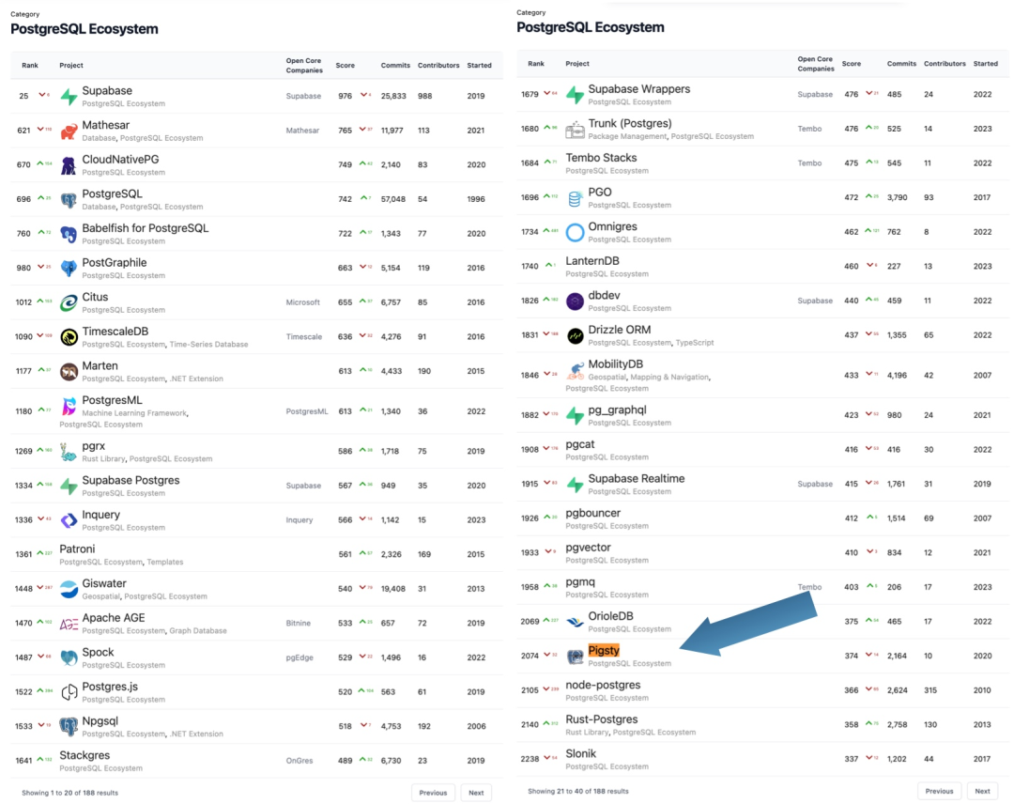This screenshot has height=804, width=1014.
Task: Click the Inquery diamond logo
Action: [x=69, y=520]
